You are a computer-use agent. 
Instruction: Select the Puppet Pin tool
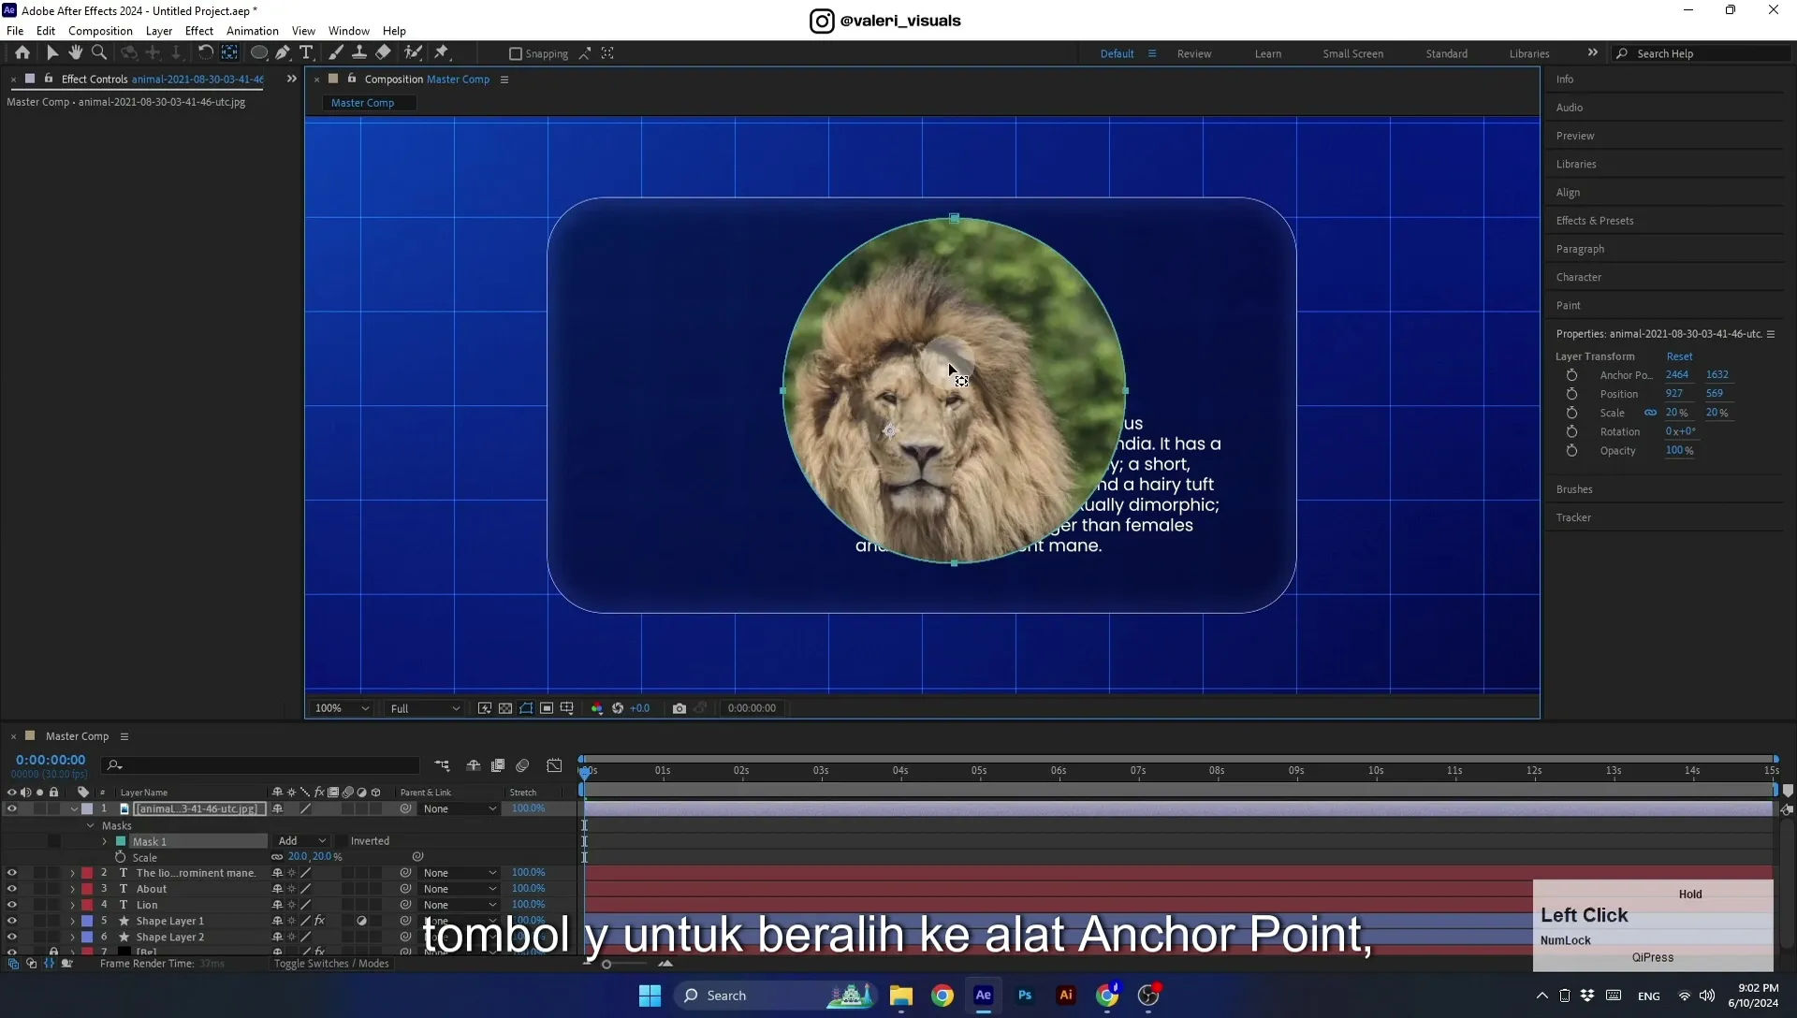coord(442,53)
